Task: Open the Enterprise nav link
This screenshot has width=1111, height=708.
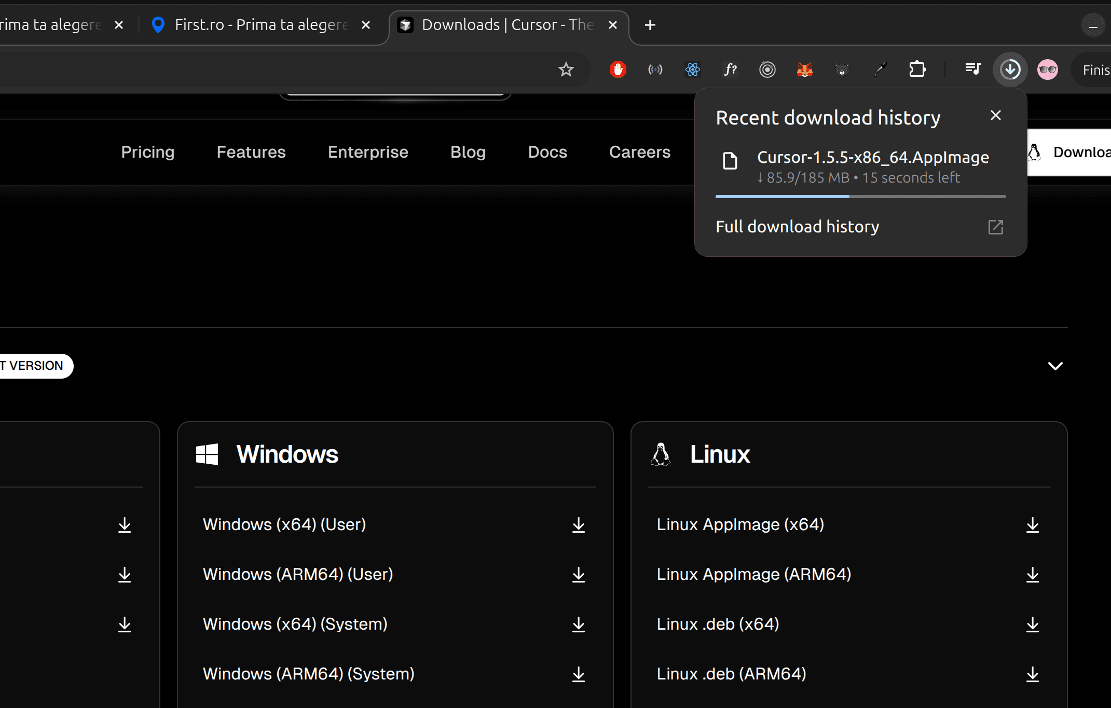Action: 368,152
